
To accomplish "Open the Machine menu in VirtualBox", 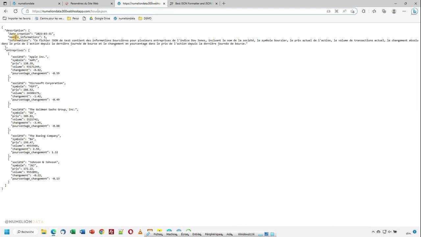I will click(x=171, y=234).
